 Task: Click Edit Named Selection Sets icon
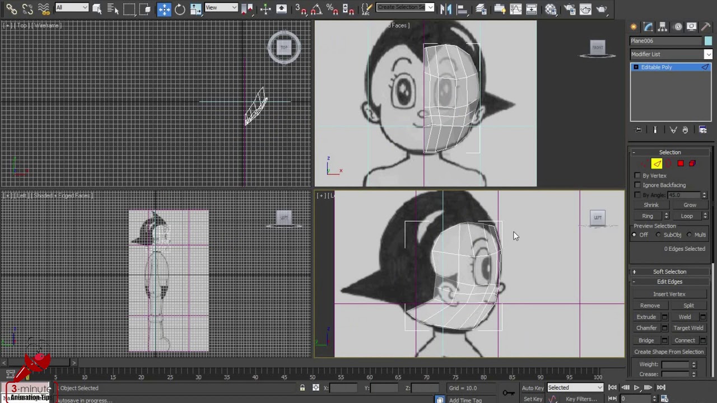[366, 9]
